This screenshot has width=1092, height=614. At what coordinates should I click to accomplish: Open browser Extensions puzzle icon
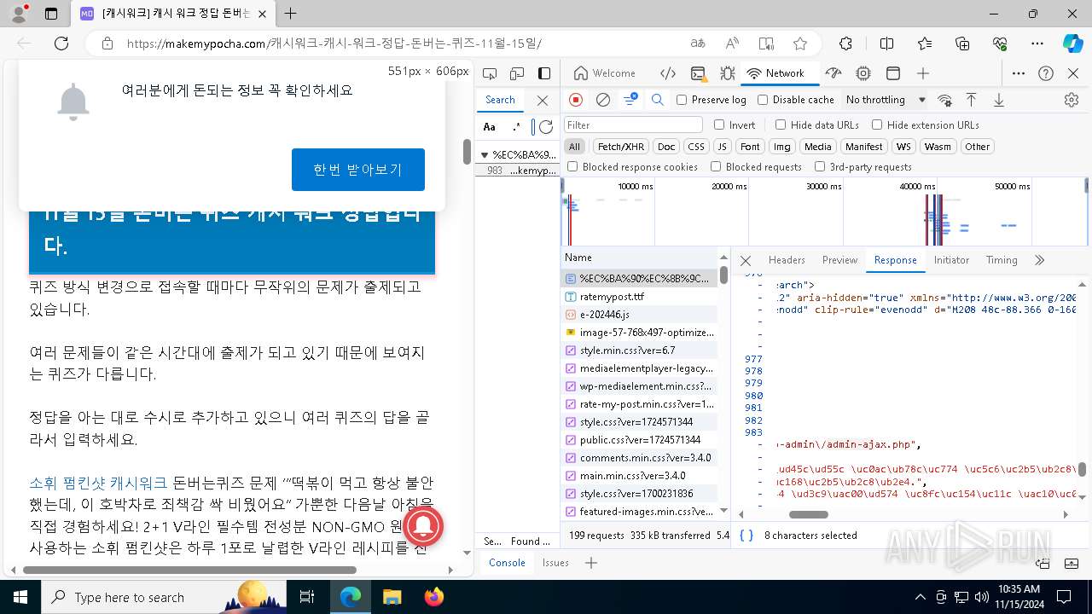[845, 43]
